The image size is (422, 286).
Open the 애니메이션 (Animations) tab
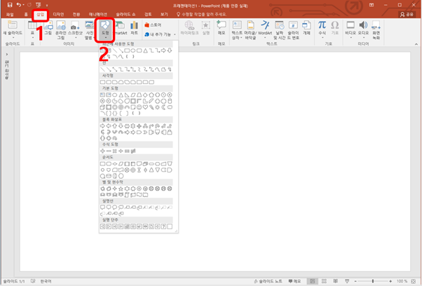98,14
